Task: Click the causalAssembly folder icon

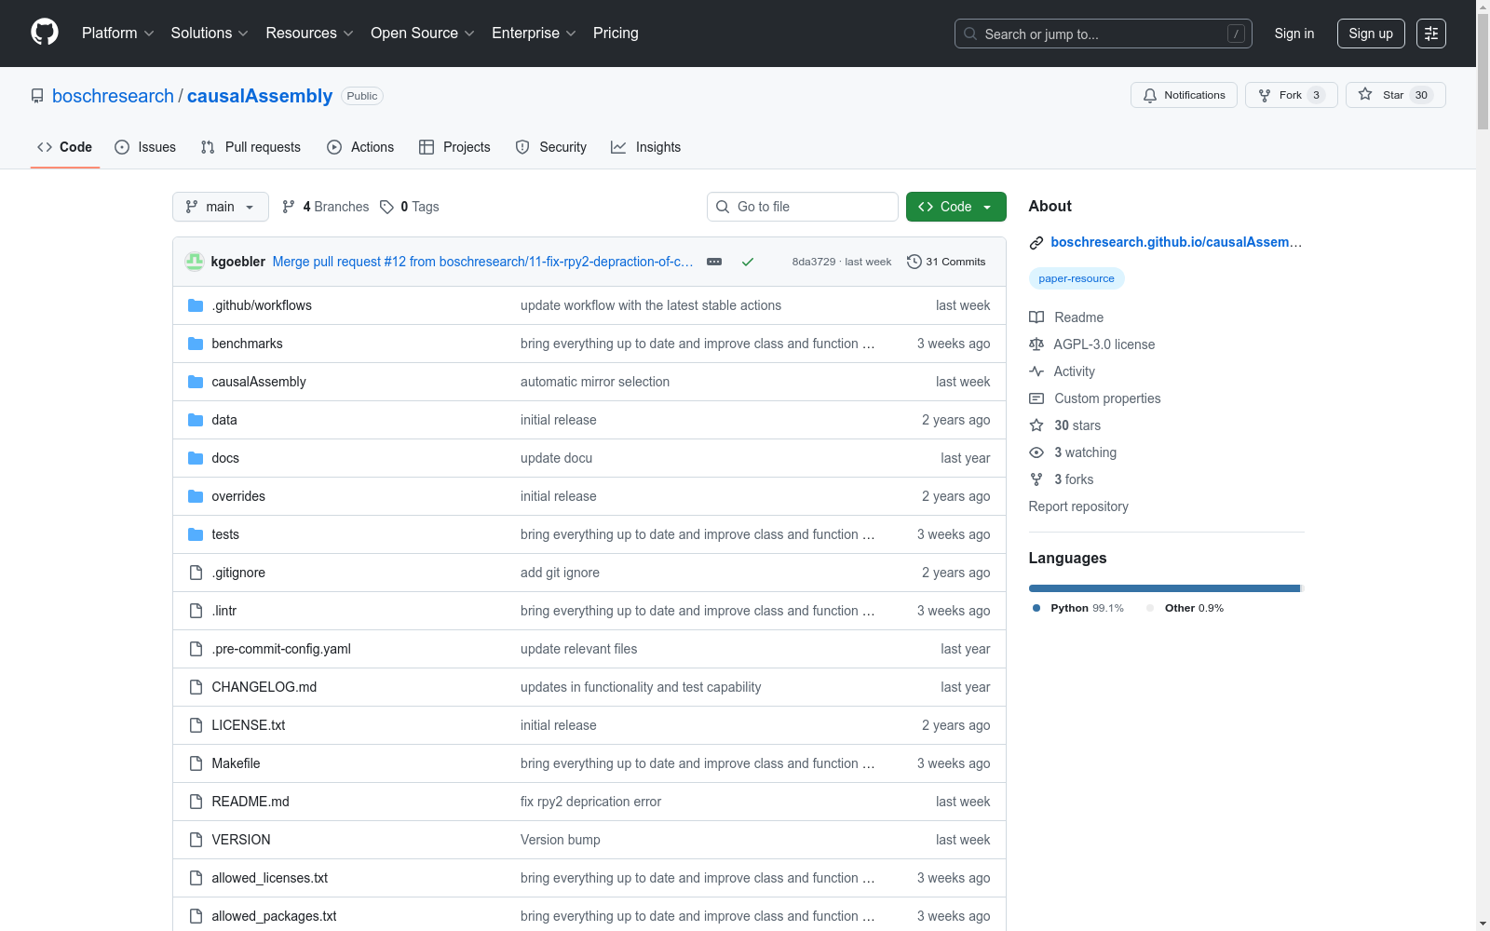Action: point(196,382)
